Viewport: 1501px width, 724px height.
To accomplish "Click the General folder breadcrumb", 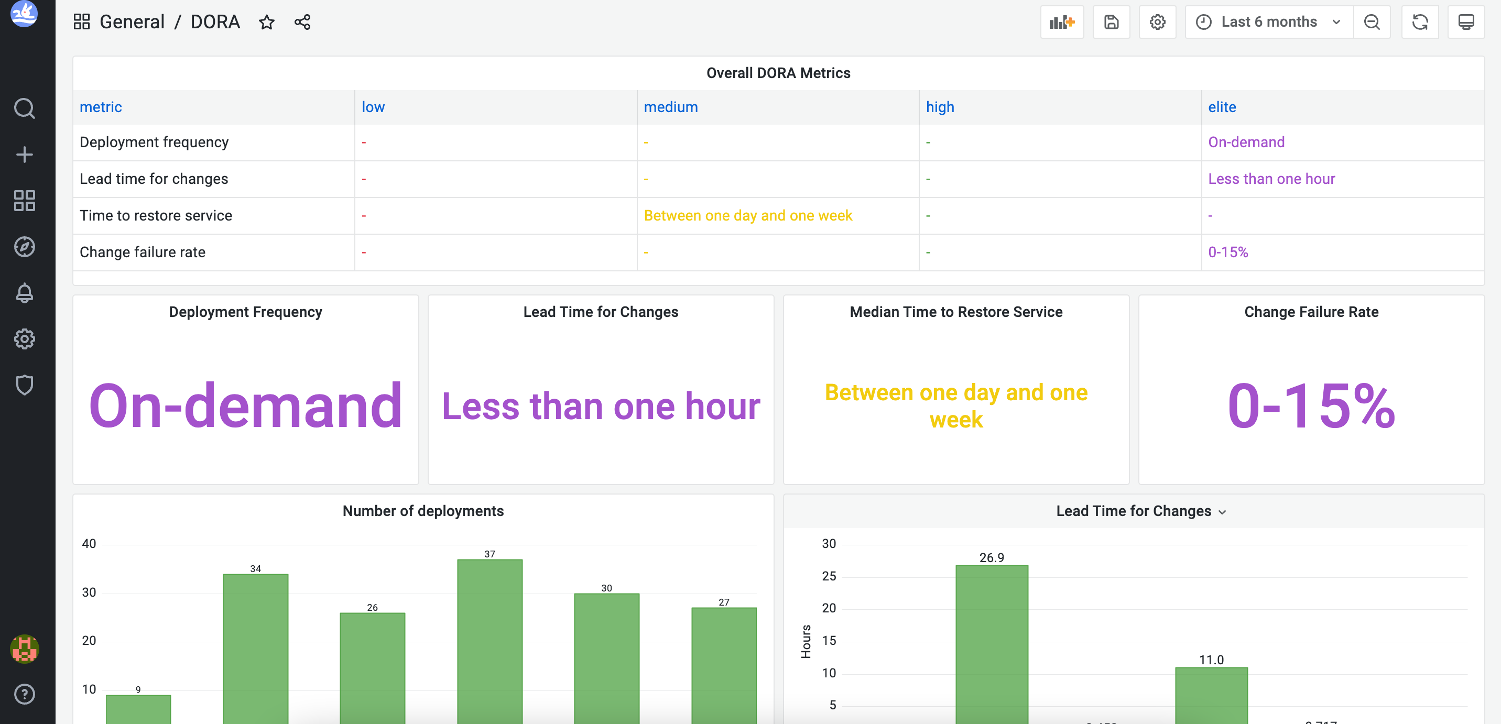I will 132,22.
